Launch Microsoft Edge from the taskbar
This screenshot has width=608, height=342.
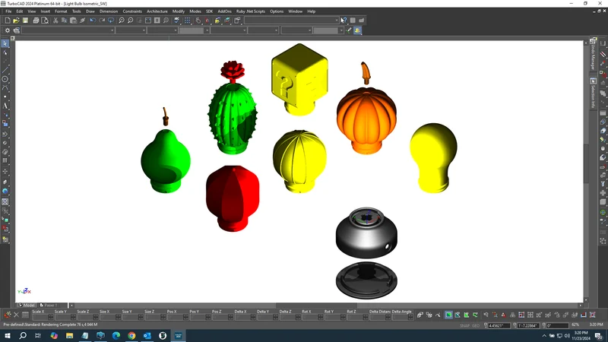(x=116, y=335)
